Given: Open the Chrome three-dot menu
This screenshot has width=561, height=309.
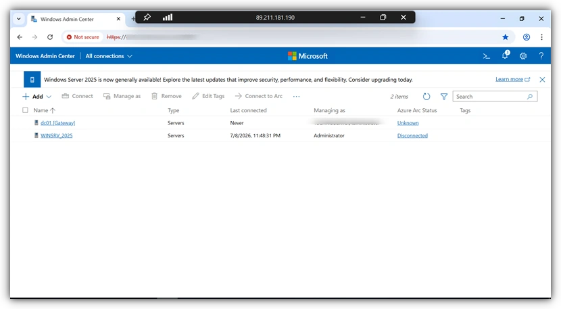Looking at the screenshot, I should (541, 37).
